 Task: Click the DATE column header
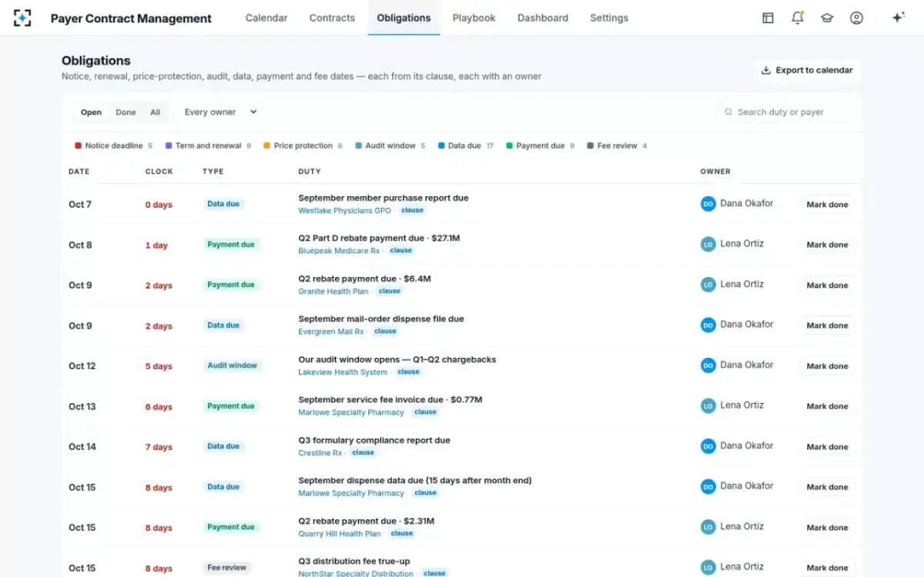tap(79, 172)
